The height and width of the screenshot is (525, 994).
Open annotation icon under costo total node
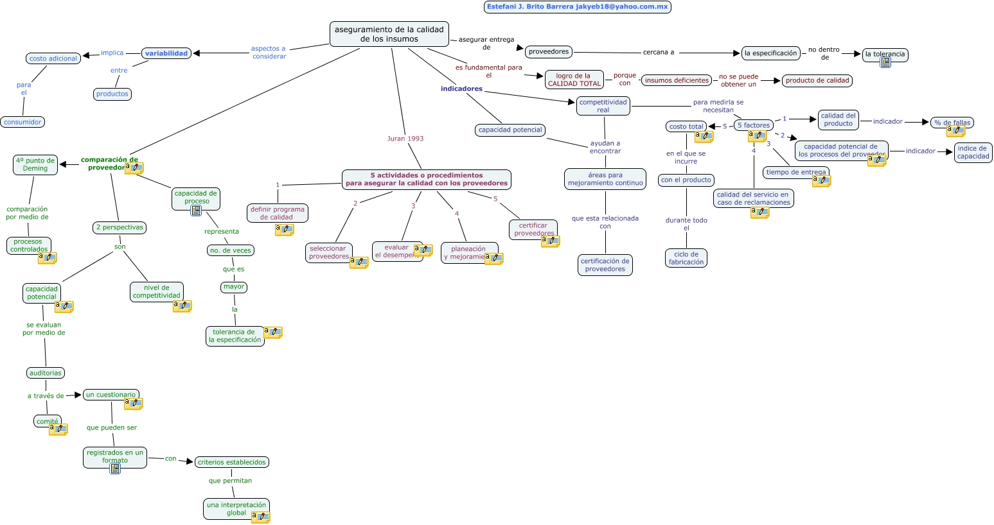click(704, 136)
